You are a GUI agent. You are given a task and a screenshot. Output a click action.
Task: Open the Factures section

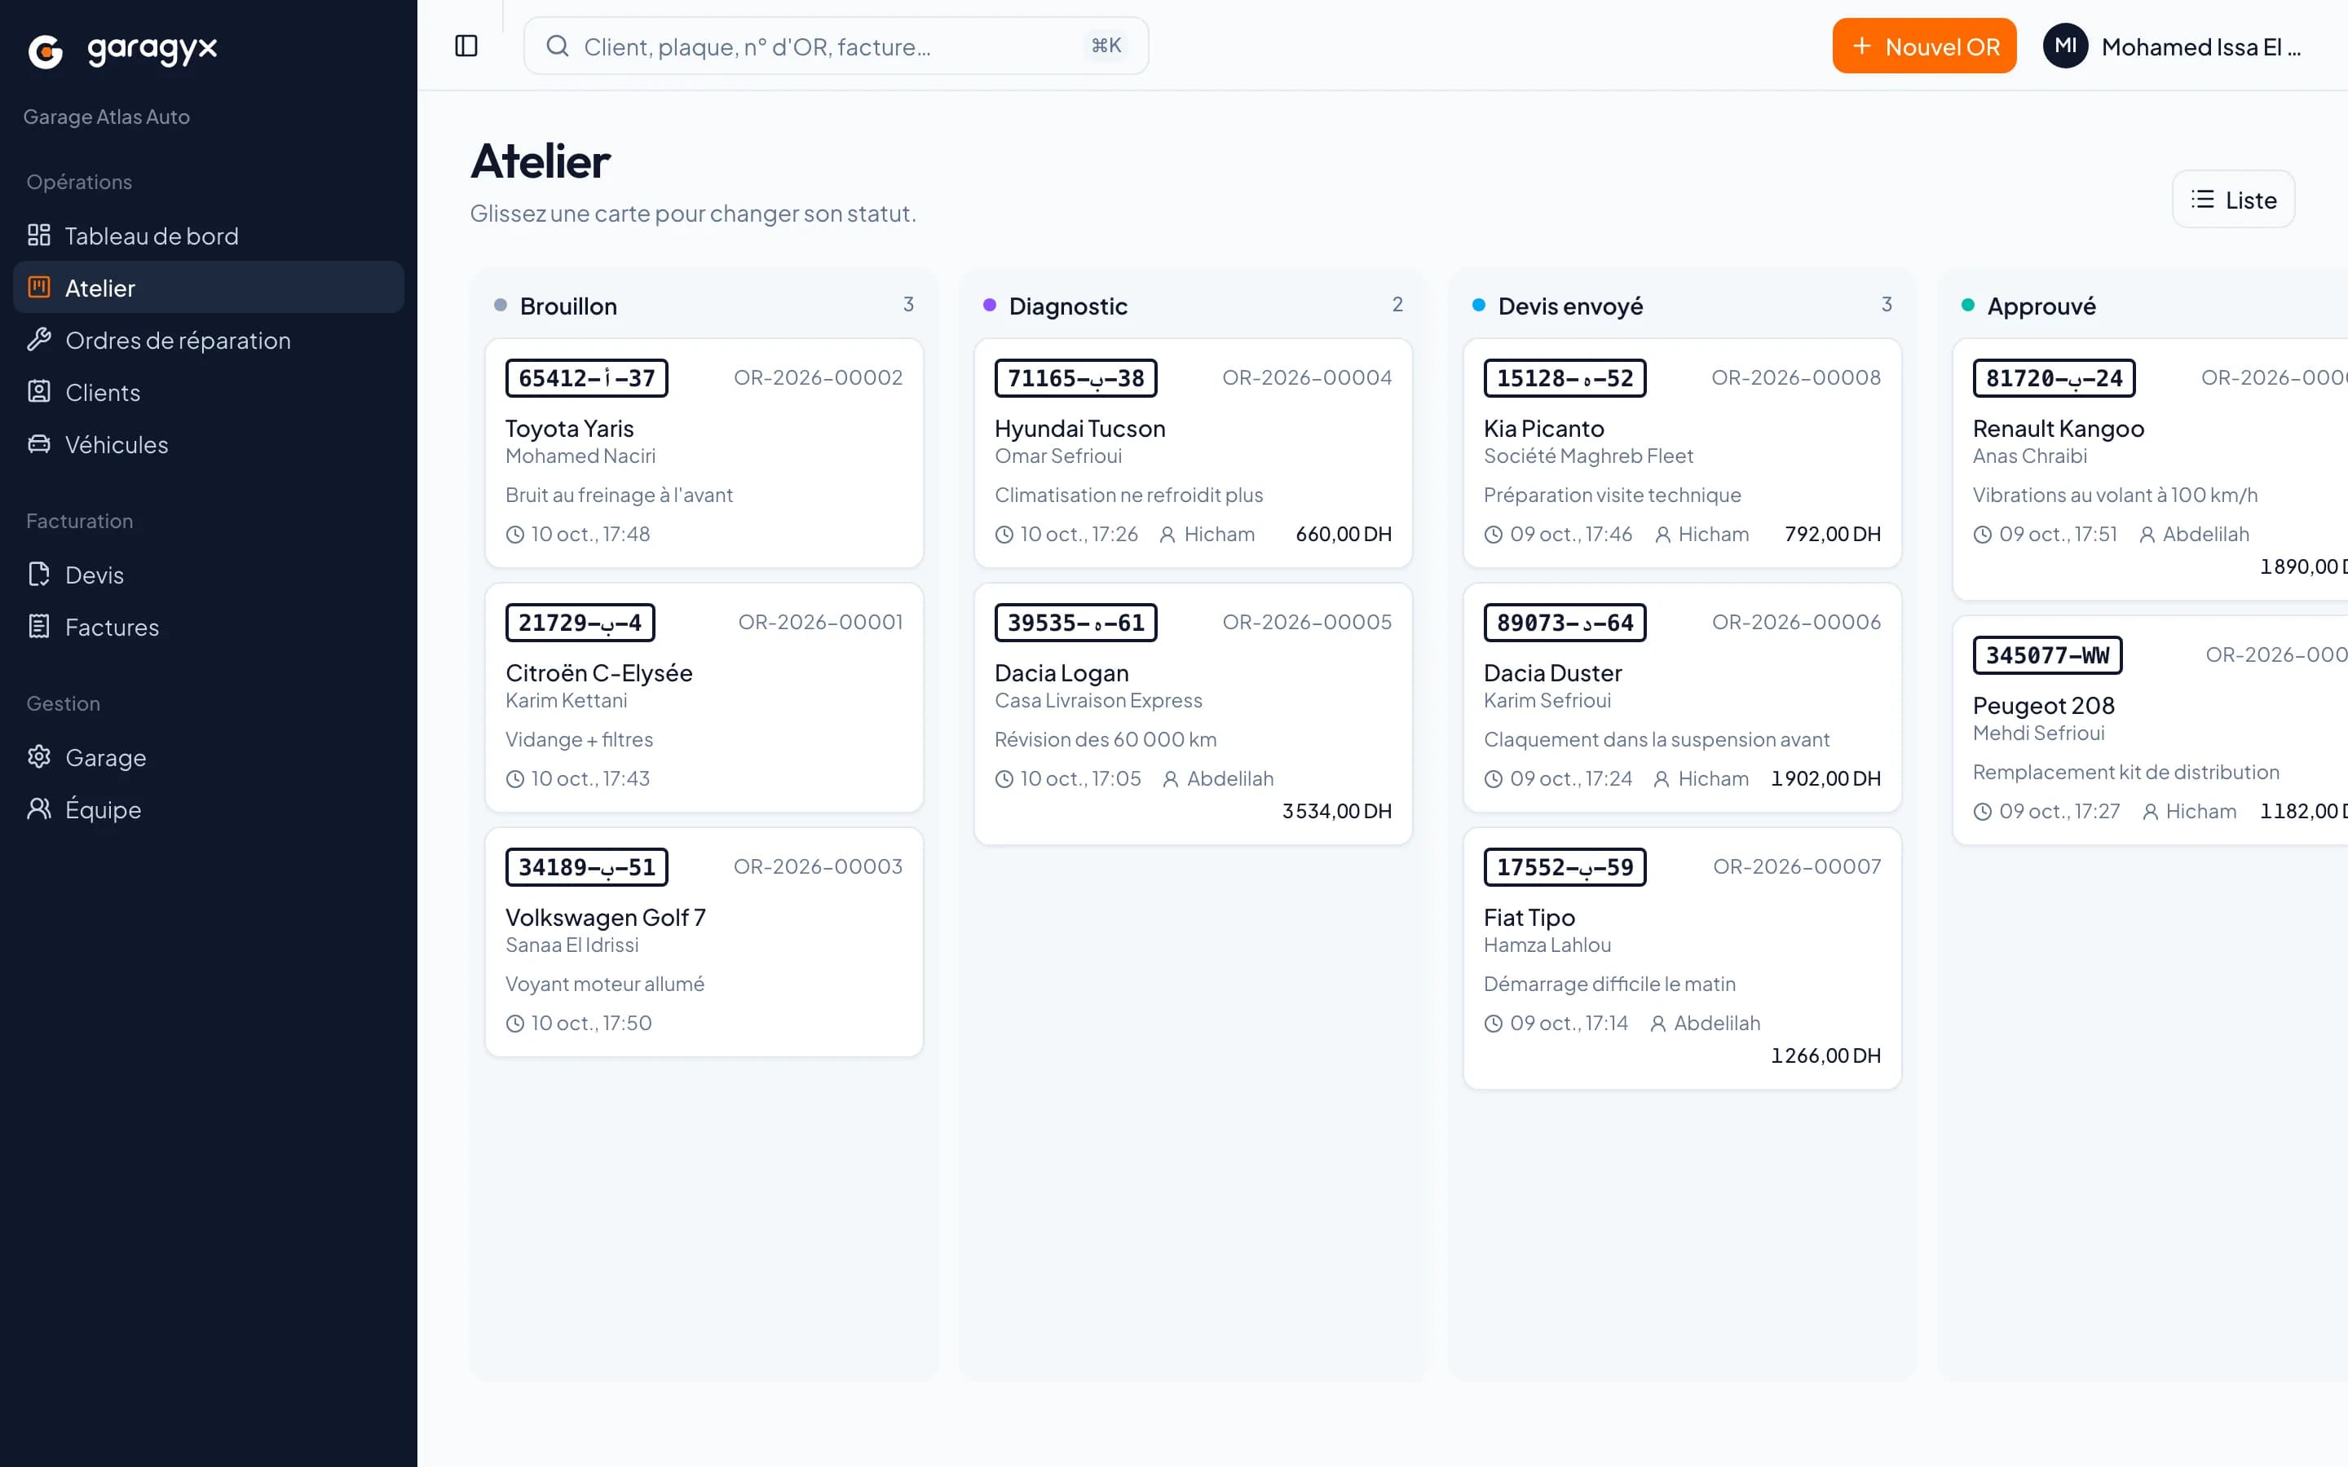point(209,627)
